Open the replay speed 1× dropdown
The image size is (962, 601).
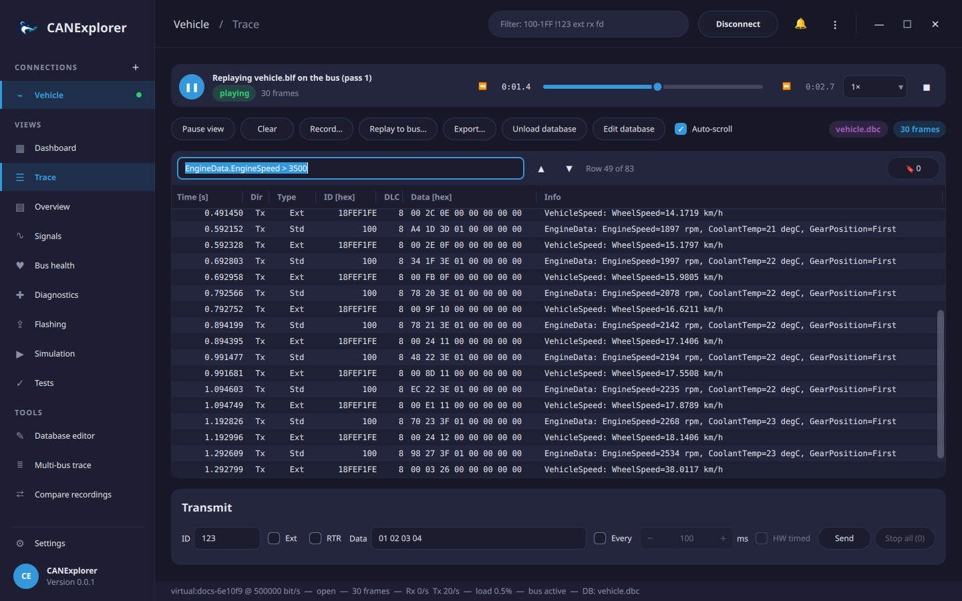click(x=875, y=87)
